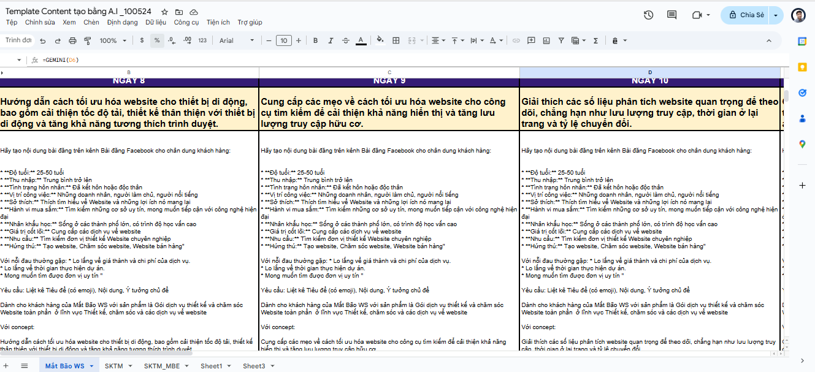Screen dimensions: 815x372
Task: Switch to the SKTM_MBE sheet tab
Action: tap(162, 366)
